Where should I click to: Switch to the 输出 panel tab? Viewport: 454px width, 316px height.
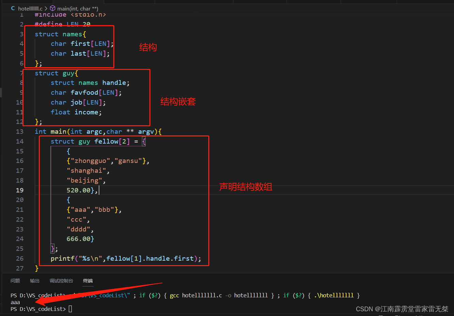pos(35,281)
